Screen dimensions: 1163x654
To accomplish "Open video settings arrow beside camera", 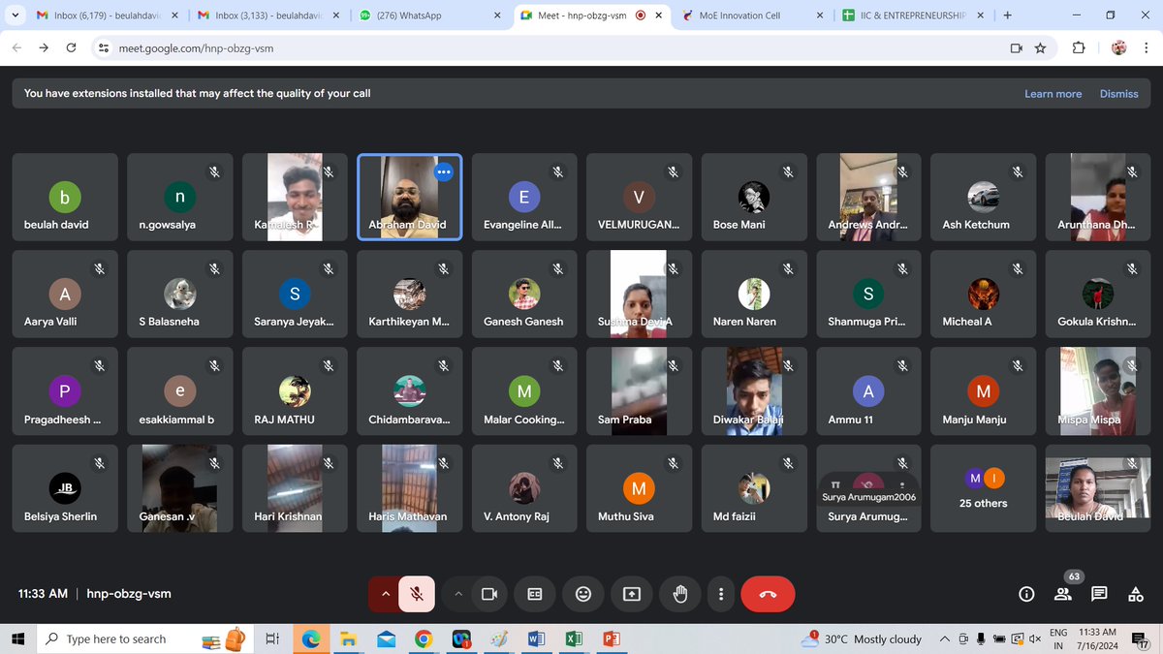I will [458, 594].
